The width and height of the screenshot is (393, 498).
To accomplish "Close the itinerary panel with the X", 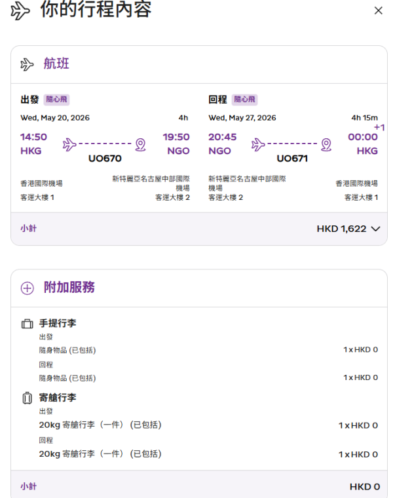I will [x=378, y=11].
